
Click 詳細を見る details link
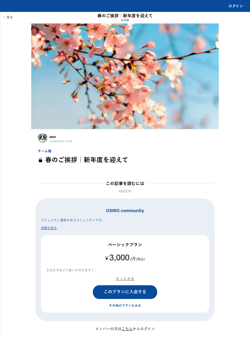pos(49,228)
